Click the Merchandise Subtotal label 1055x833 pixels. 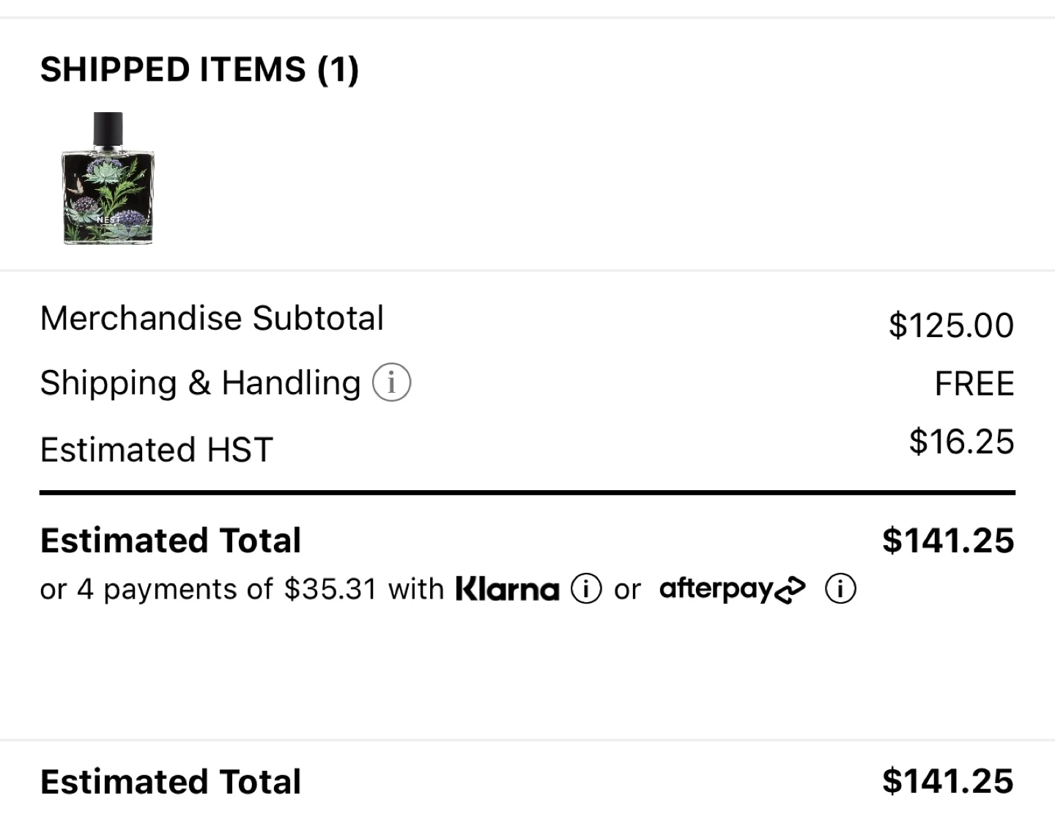point(212,318)
